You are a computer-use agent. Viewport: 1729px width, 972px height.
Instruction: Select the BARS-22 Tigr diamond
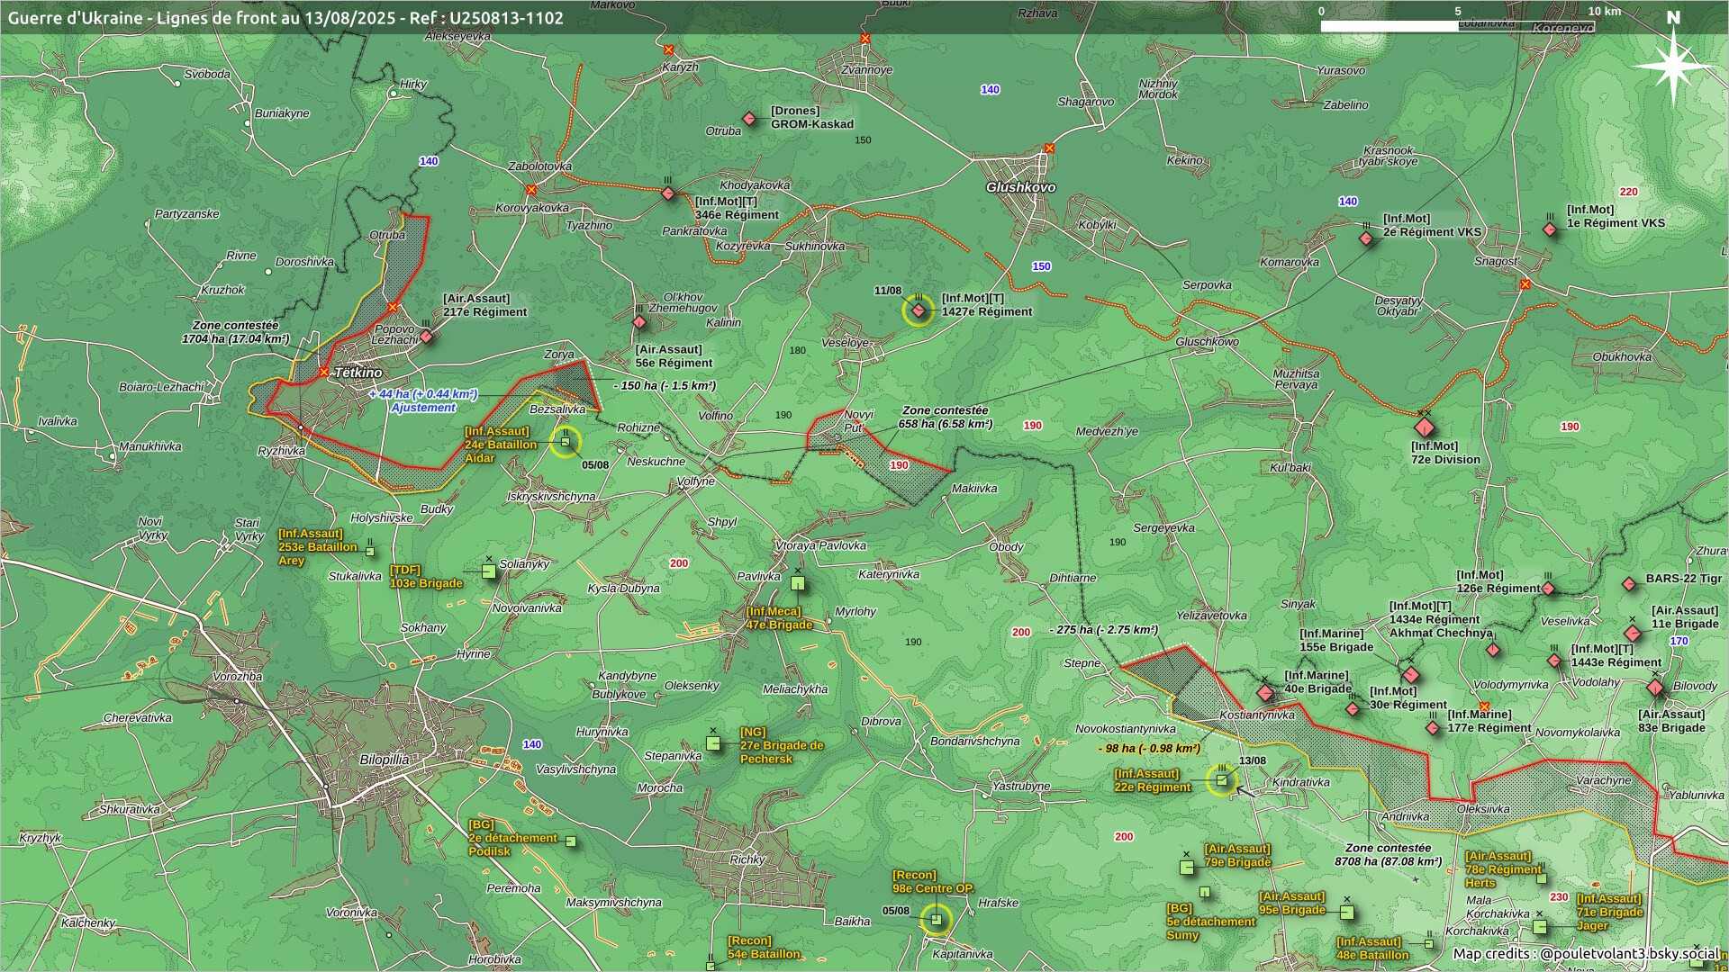(1629, 584)
